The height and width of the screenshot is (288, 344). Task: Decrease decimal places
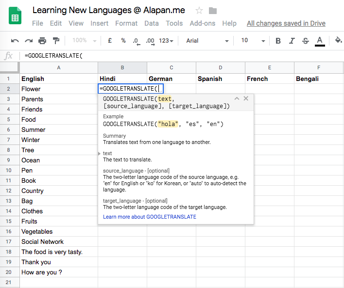[x=136, y=41]
